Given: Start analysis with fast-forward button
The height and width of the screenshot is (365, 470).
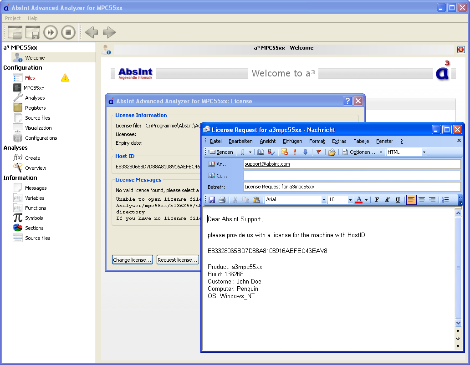Looking at the screenshot, I should pos(51,32).
